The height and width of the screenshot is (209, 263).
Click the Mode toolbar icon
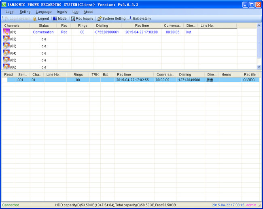click(x=55, y=19)
